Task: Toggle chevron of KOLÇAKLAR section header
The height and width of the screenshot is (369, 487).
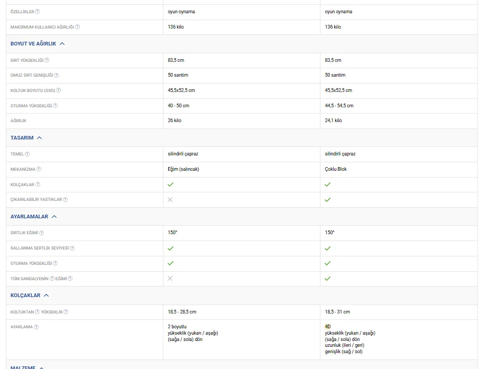Action: (x=47, y=296)
